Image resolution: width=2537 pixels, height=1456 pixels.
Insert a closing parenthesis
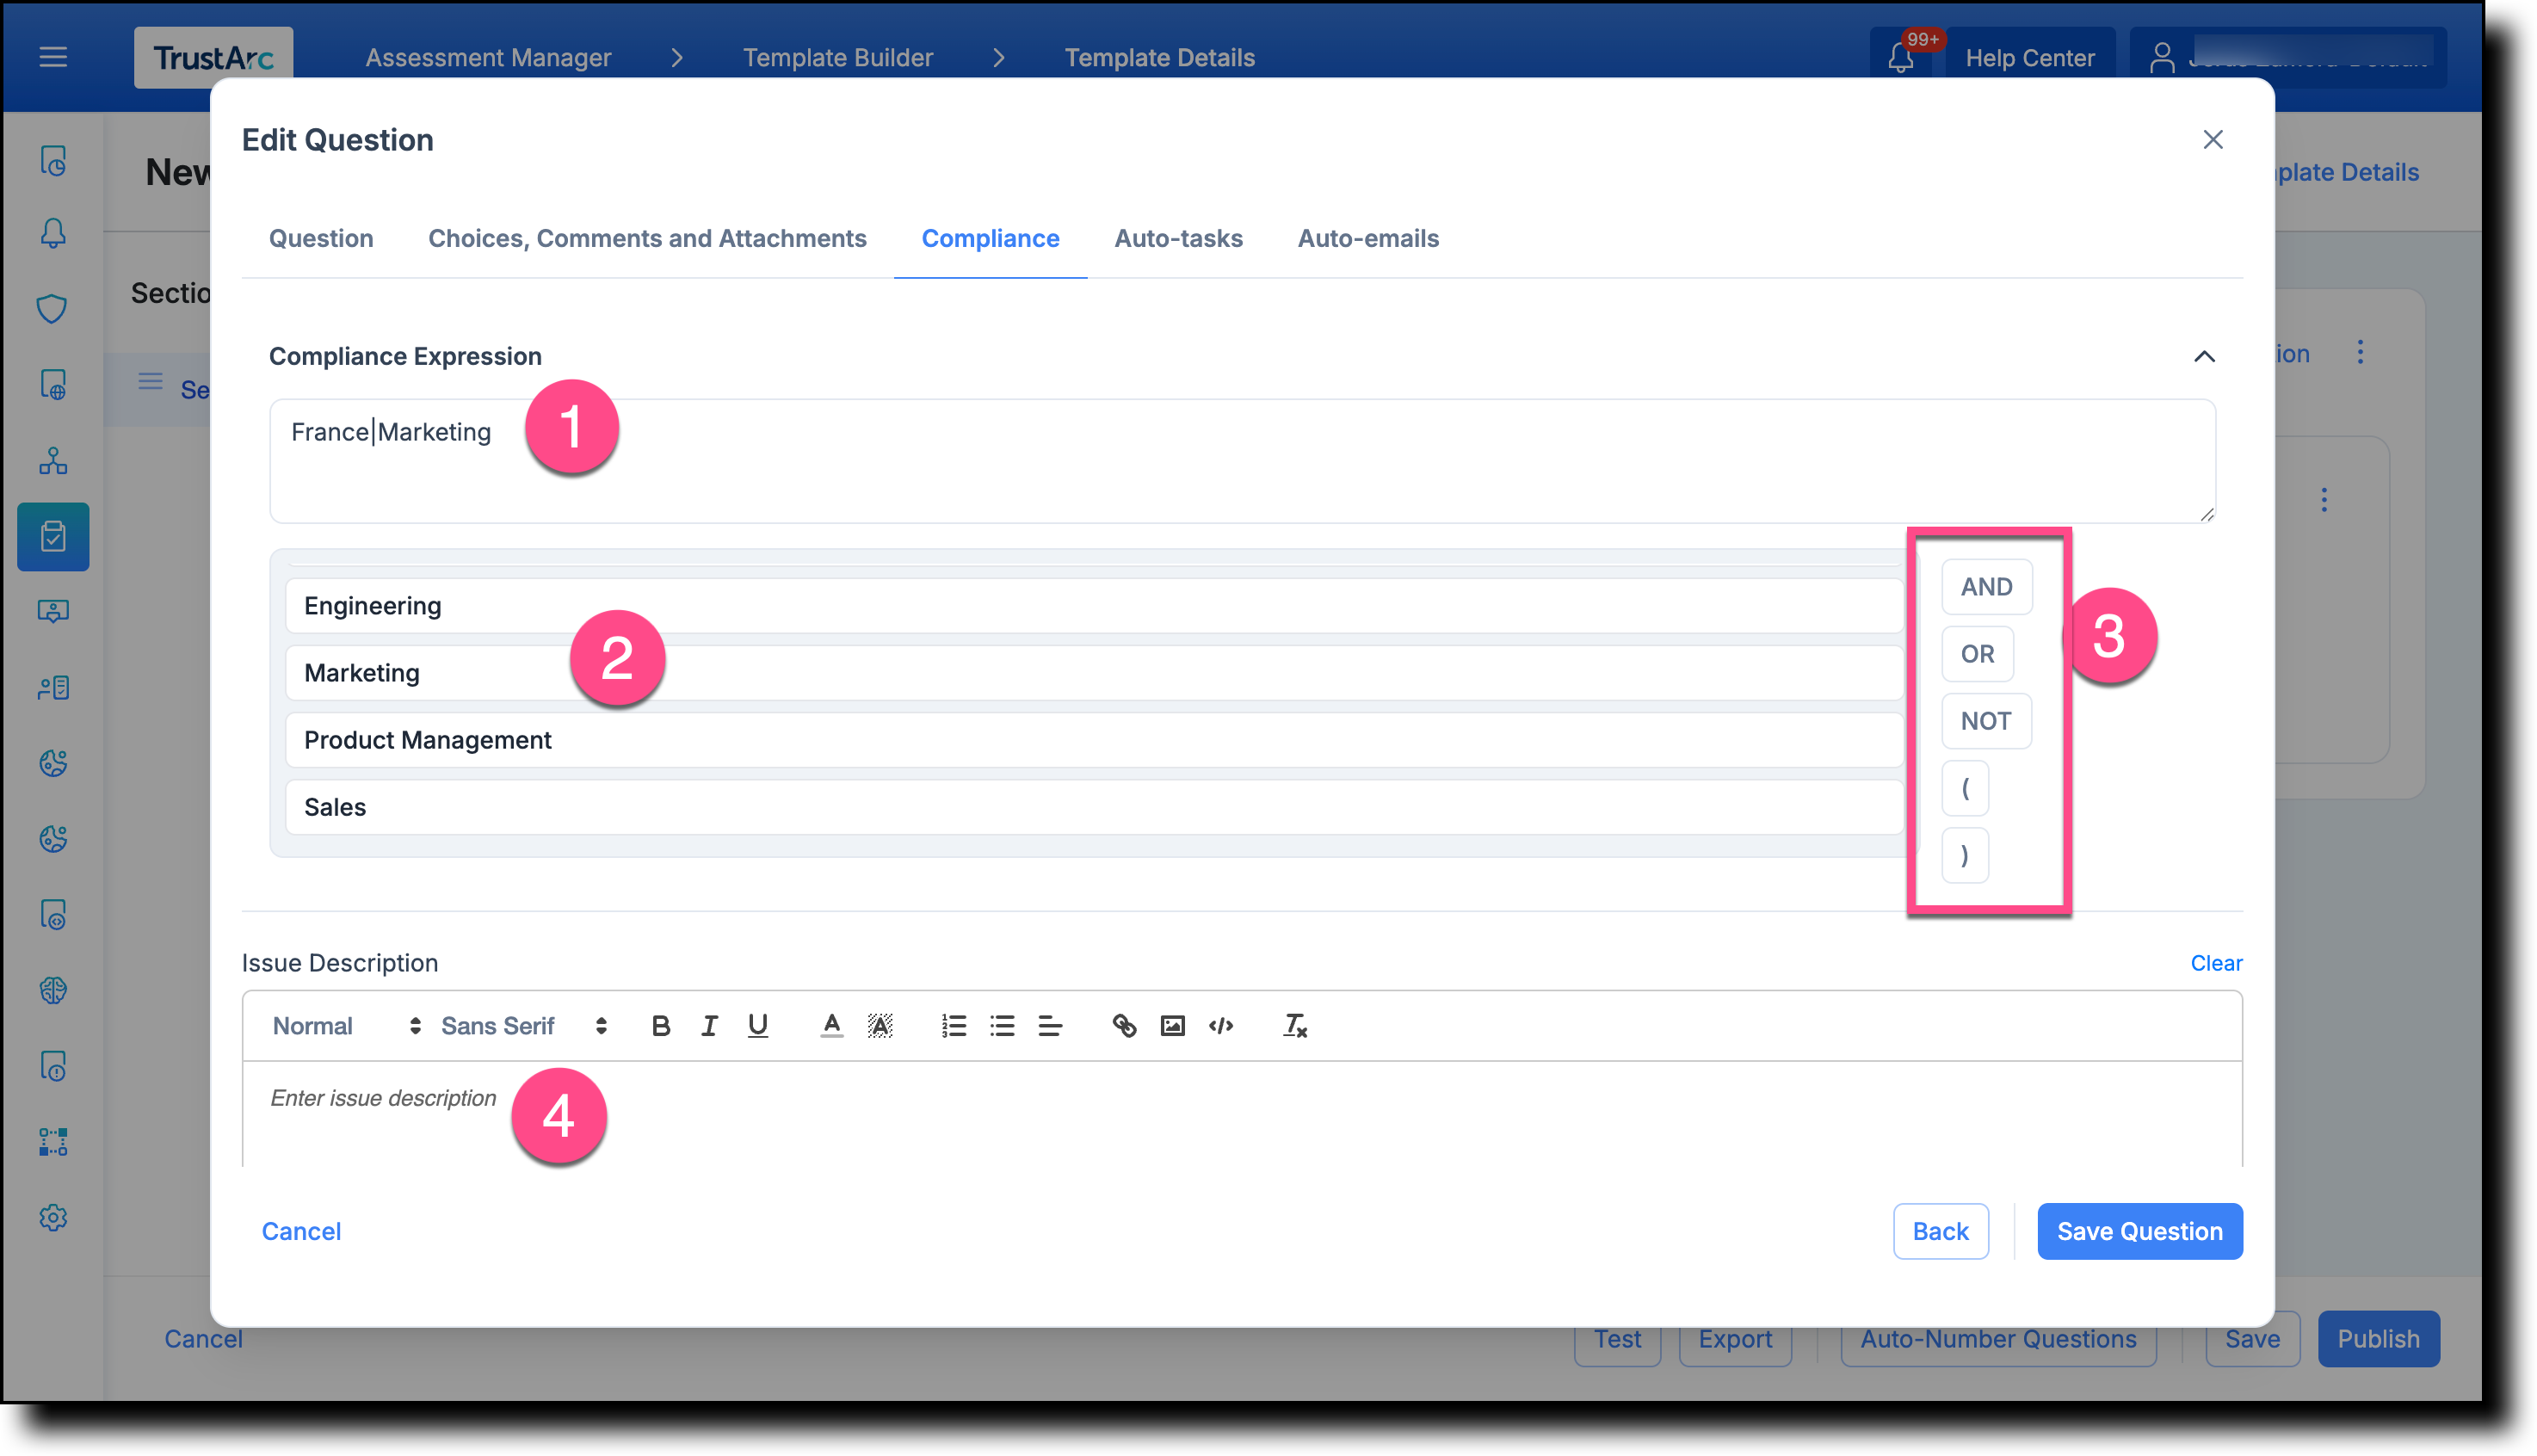click(x=1964, y=855)
